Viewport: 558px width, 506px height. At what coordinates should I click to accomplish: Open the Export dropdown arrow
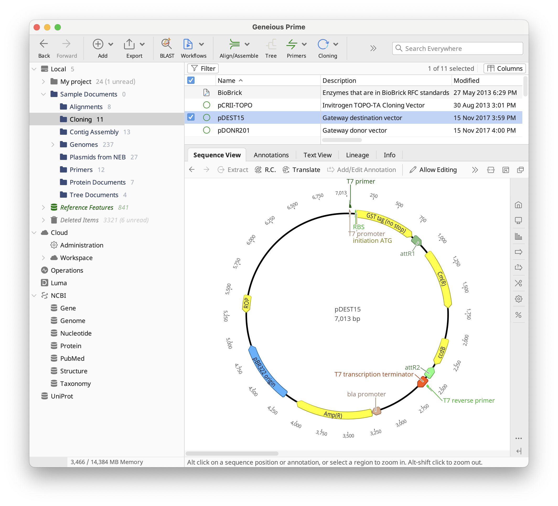142,44
